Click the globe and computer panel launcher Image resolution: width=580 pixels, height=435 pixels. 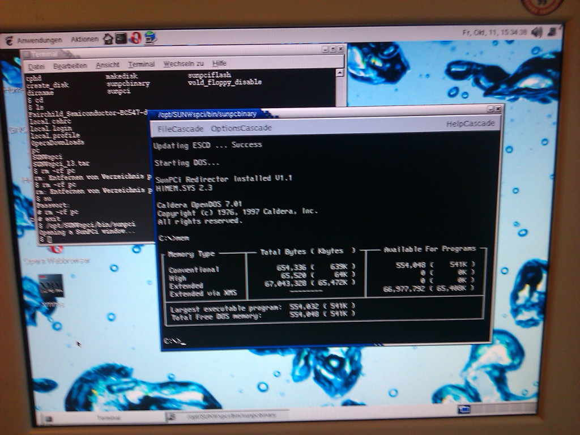pyautogui.click(x=150, y=37)
